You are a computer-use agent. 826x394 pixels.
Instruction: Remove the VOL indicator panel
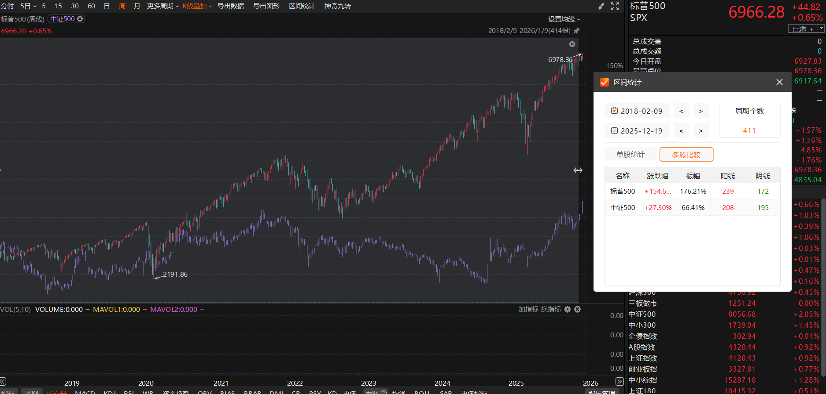(x=577, y=309)
